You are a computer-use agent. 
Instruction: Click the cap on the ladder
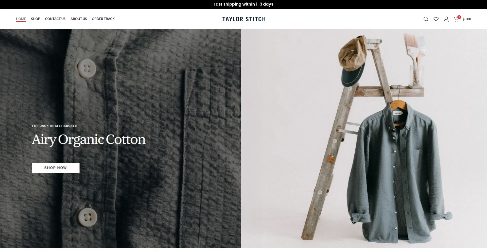click(x=353, y=61)
